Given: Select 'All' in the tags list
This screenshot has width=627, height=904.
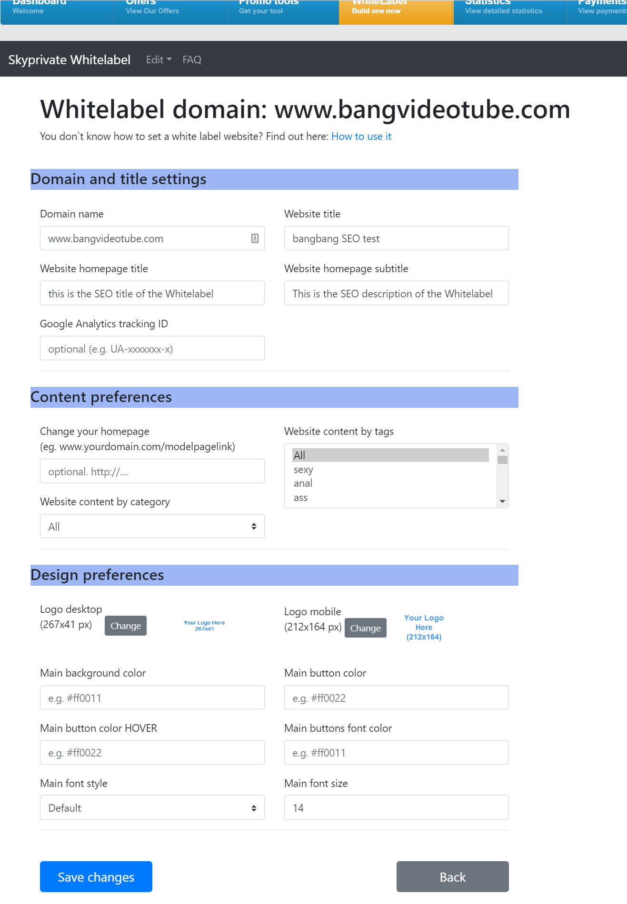Looking at the screenshot, I should coord(390,455).
